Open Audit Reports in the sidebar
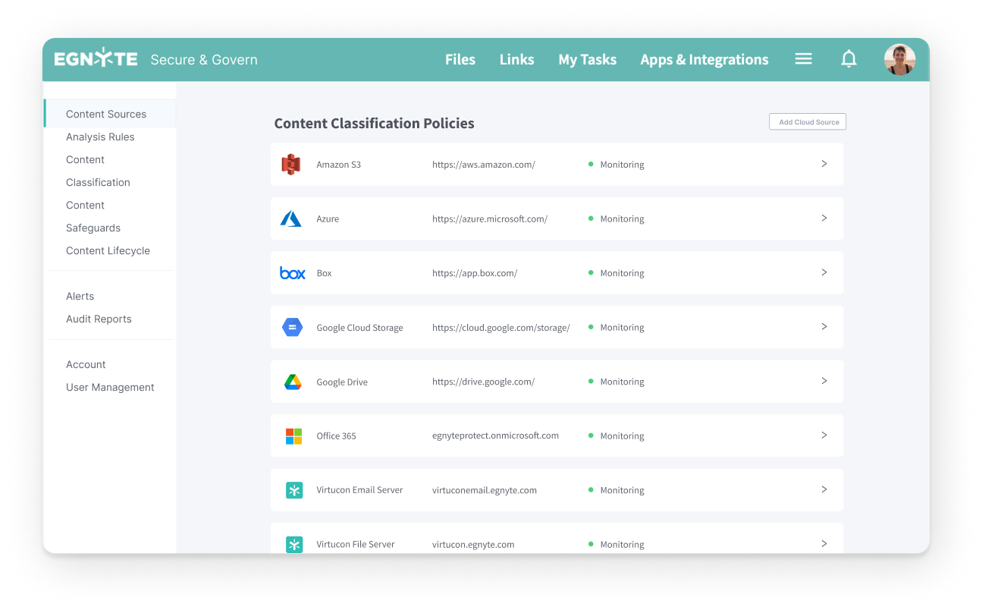This screenshot has height=610, width=982. tap(99, 319)
